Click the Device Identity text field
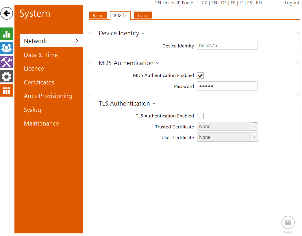Viewport: 302px width, 236px height. tap(227, 46)
